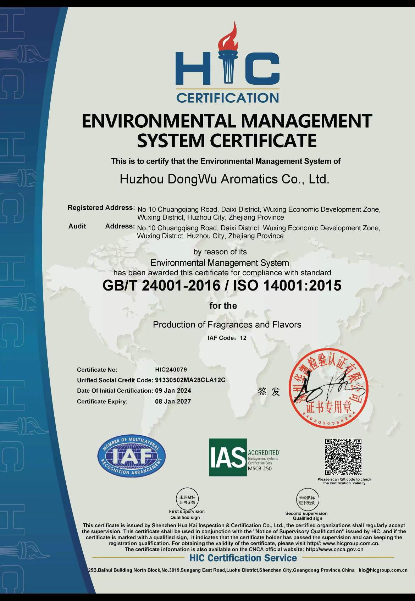
Task: Click the First supervision qualified sign circle
Action: point(187,499)
